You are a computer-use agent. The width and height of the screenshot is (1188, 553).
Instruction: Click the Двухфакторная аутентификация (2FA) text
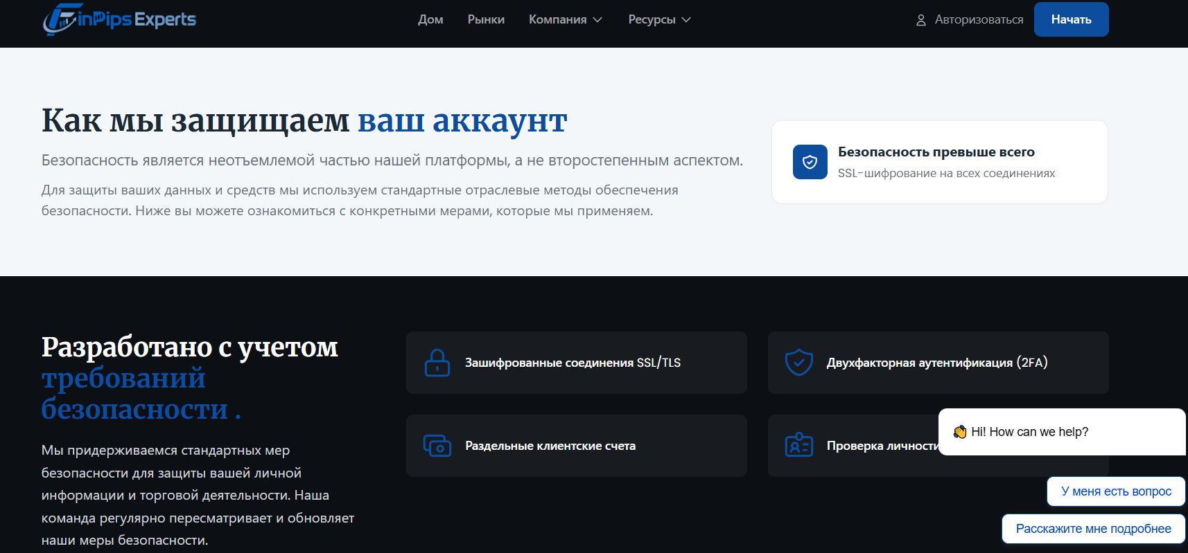click(937, 363)
